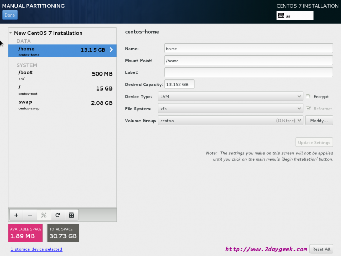Click the Desired Capacity input field
341x256 pixels.
click(x=179, y=84)
